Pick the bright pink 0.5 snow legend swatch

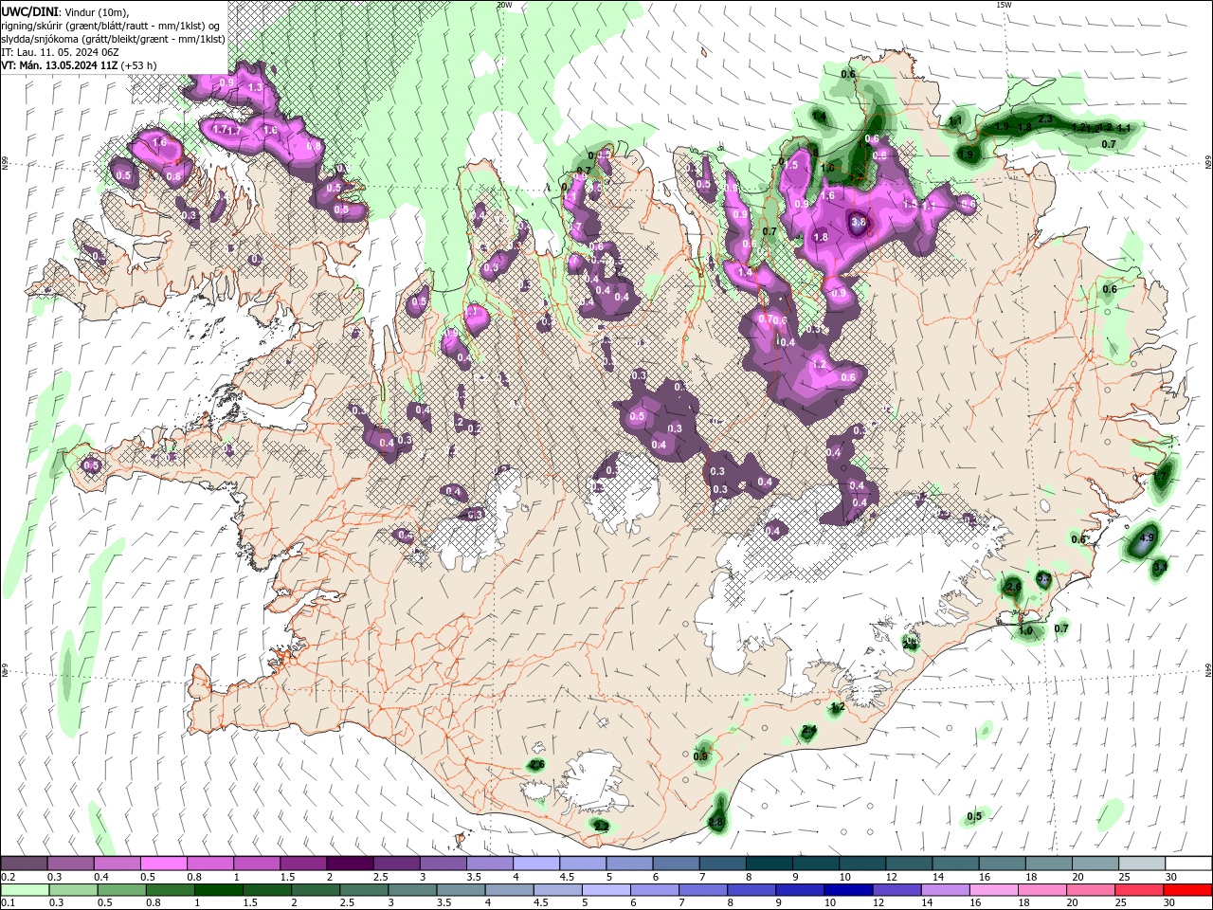(163, 864)
